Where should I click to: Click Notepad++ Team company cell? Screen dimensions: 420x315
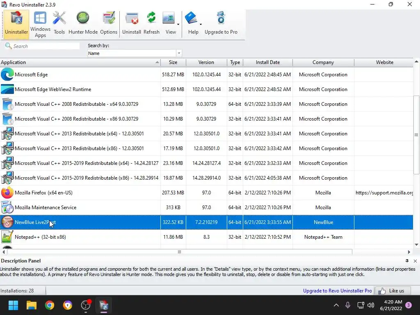click(x=323, y=237)
